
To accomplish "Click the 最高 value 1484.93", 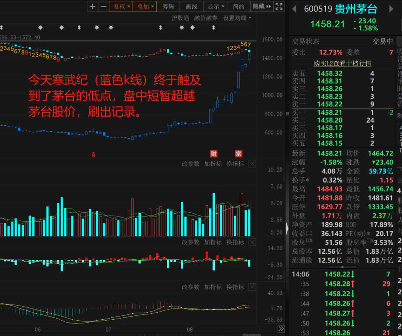I will (x=330, y=189).
